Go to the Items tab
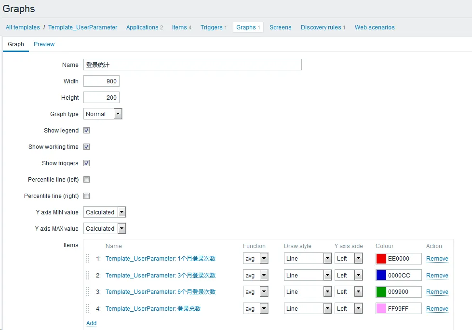Image resolution: width=472 pixels, height=330 pixels. pyautogui.click(x=181, y=27)
